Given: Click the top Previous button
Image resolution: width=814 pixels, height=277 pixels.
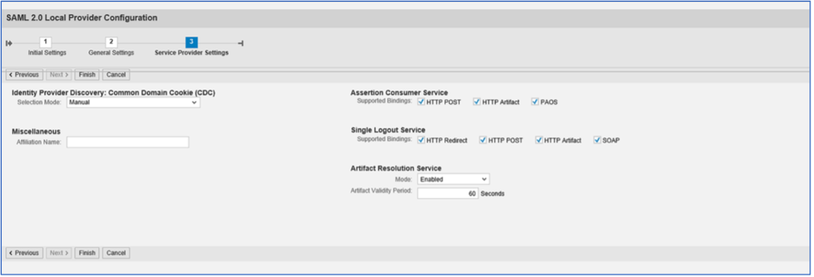Looking at the screenshot, I should coord(24,75).
